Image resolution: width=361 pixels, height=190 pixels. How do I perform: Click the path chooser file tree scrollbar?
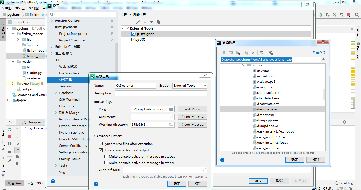coord(324,94)
